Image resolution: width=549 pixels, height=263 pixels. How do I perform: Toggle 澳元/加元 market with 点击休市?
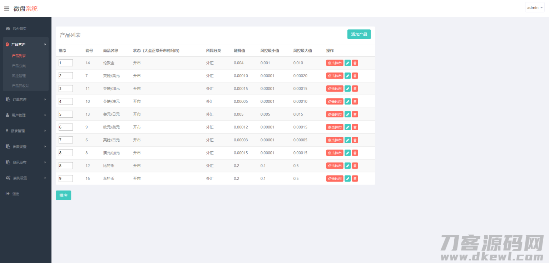pyautogui.click(x=335, y=153)
